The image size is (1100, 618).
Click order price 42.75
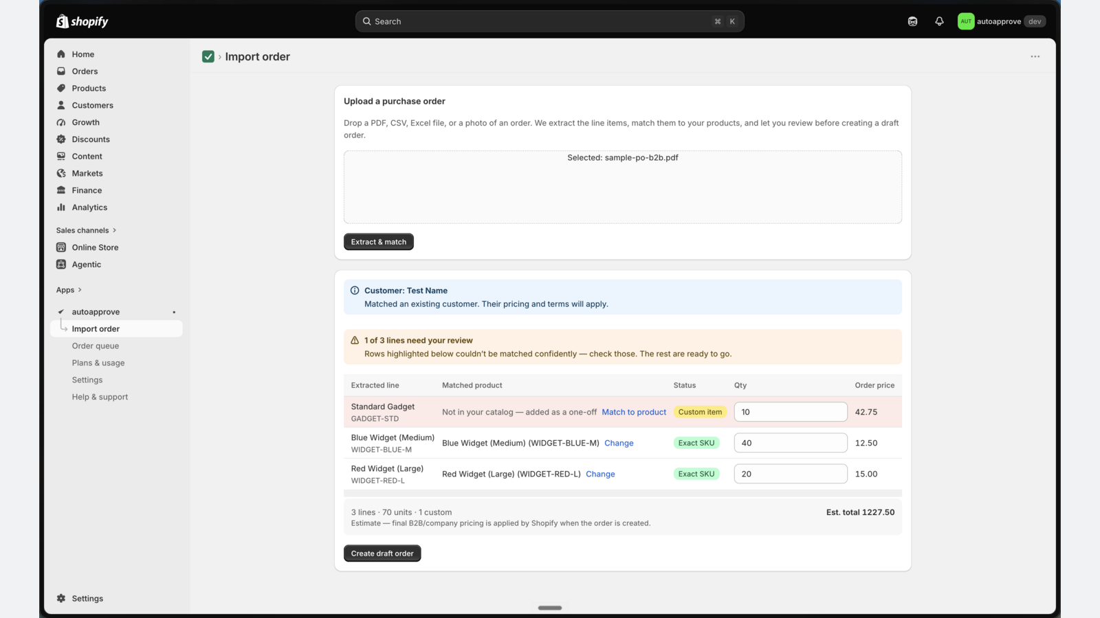[x=866, y=412]
